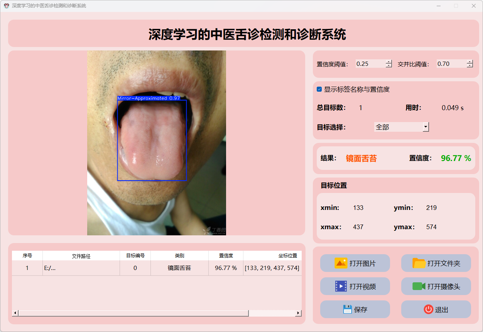Click the film icon on 打开视频
483x332 pixels.
pos(341,286)
